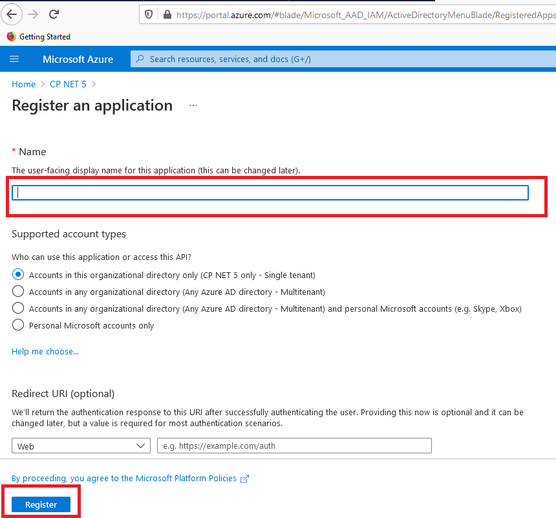Image resolution: width=556 pixels, height=518 pixels.
Task: Reload the page with the refresh icon
Action: point(54,14)
